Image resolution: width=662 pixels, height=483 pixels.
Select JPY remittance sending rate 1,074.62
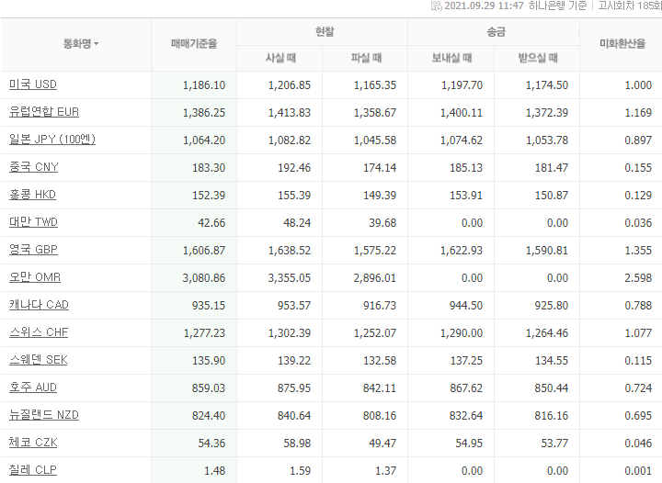pyautogui.click(x=462, y=140)
